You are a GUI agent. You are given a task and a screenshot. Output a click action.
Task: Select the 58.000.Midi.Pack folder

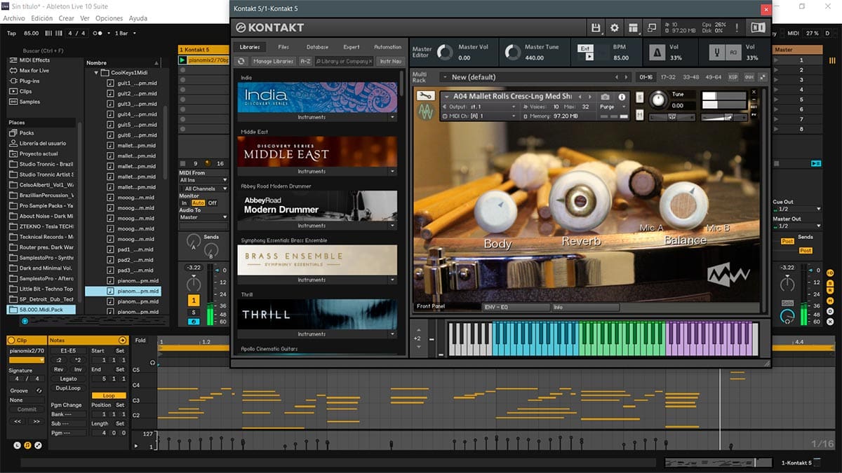click(41, 309)
